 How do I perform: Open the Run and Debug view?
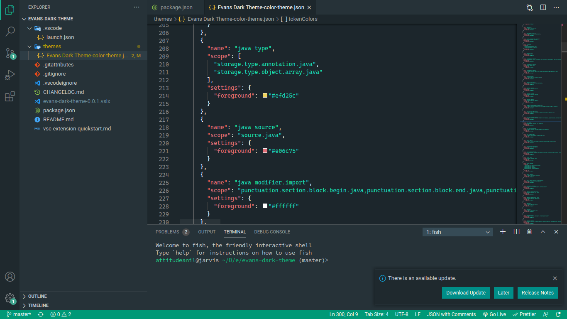pos(10,75)
